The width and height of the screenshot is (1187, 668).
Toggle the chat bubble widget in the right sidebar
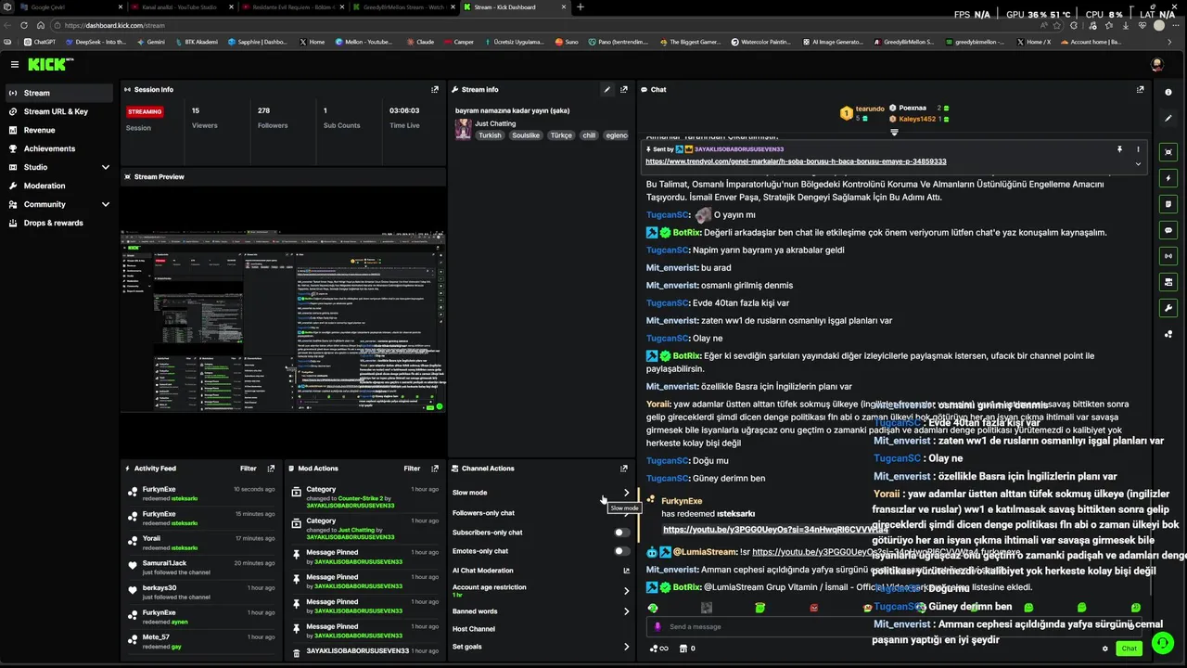(1168, 229)
